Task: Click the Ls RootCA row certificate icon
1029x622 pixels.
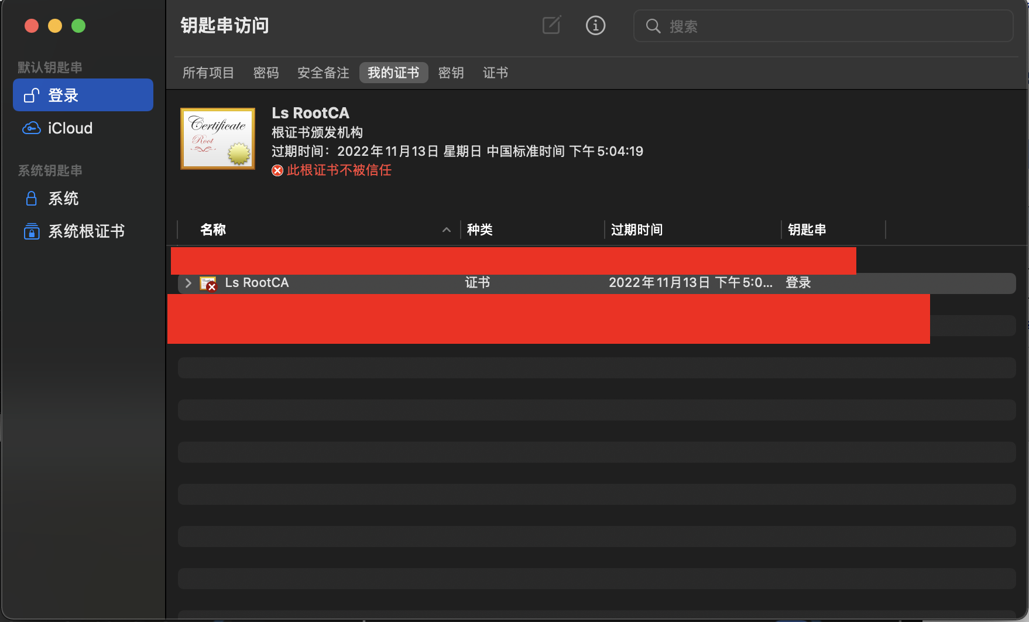Action: [208, 283]
